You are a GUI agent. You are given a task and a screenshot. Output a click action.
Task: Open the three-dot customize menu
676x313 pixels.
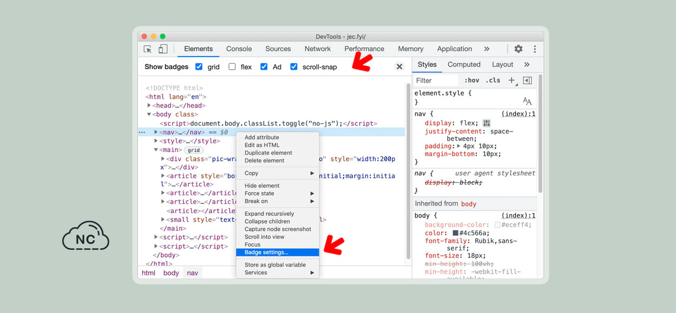(535, 49)
